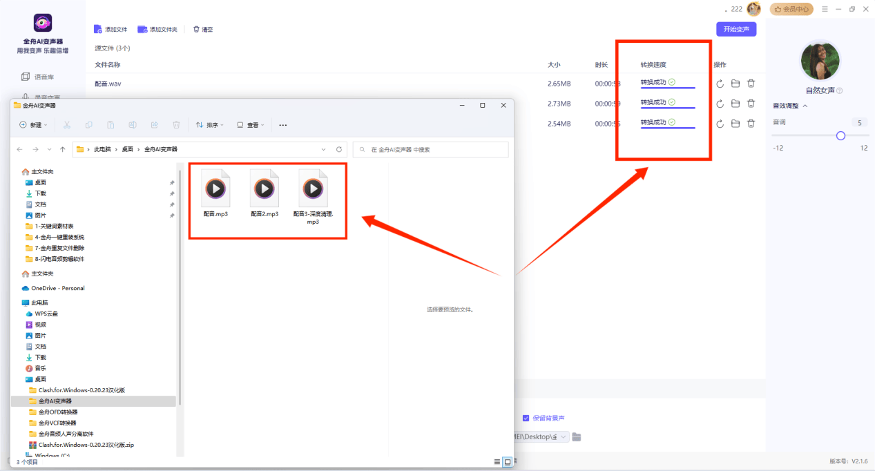This screenshot has width=875, height=471.
Task: Switch Explorer to large icons view
Action: point(508,461)
